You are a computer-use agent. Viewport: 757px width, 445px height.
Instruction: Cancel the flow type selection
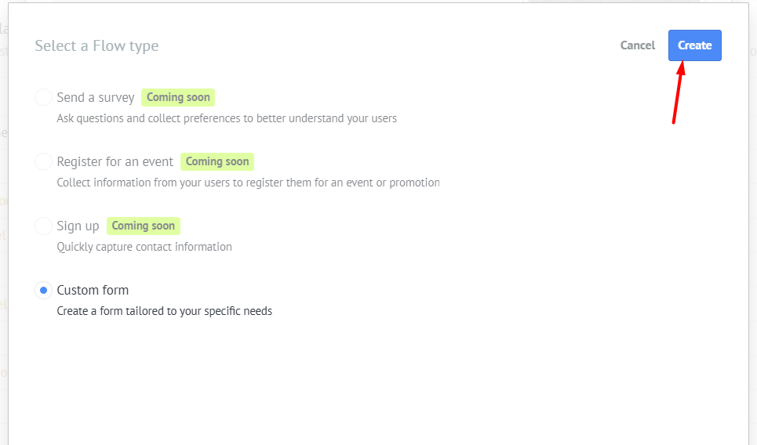point(637,45)
